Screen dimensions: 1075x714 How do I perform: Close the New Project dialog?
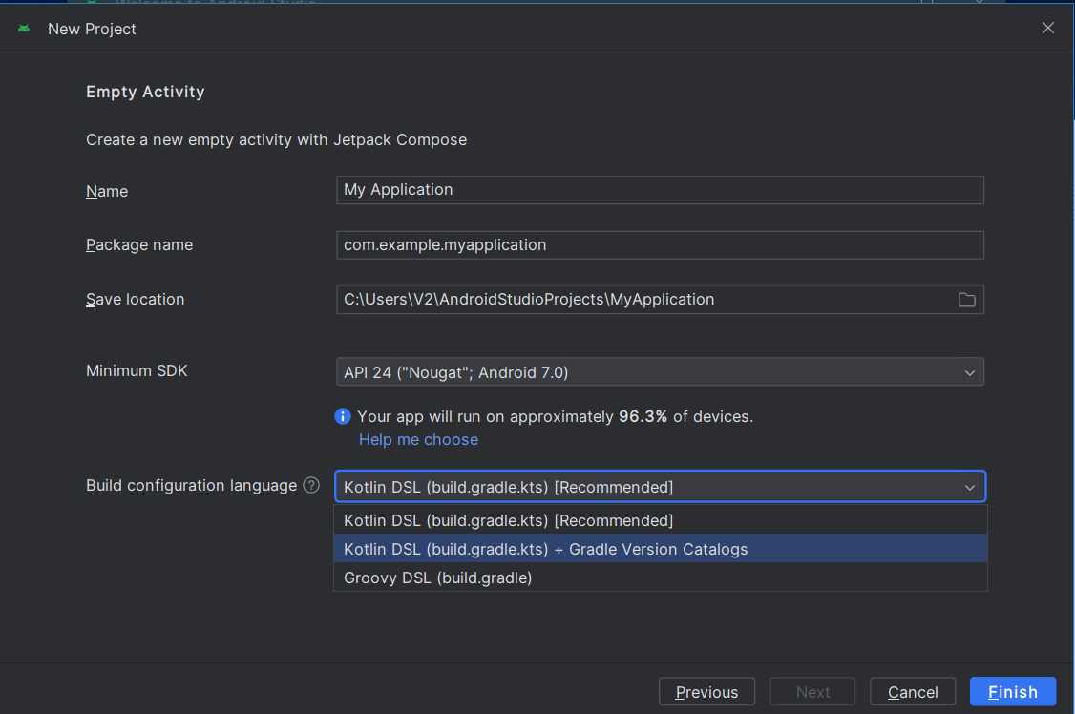(x=1048, y=28)
